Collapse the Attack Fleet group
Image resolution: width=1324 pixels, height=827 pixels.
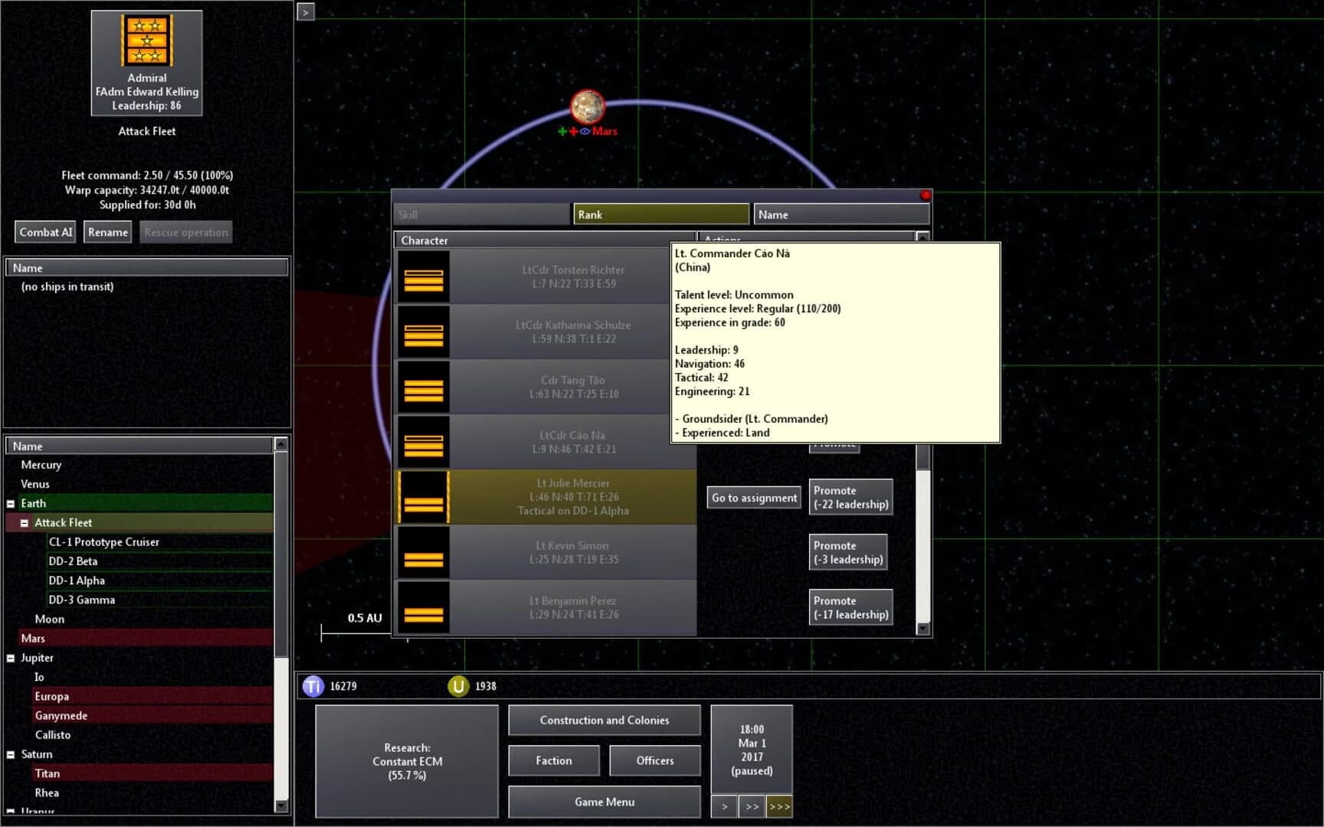click(24, 522)
